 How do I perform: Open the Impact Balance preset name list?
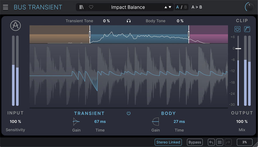(128, 7)
